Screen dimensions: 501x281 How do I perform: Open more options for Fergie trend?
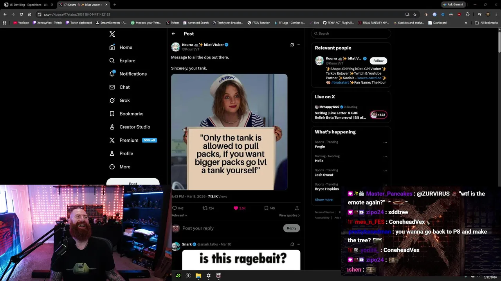[x=385, y=142]
